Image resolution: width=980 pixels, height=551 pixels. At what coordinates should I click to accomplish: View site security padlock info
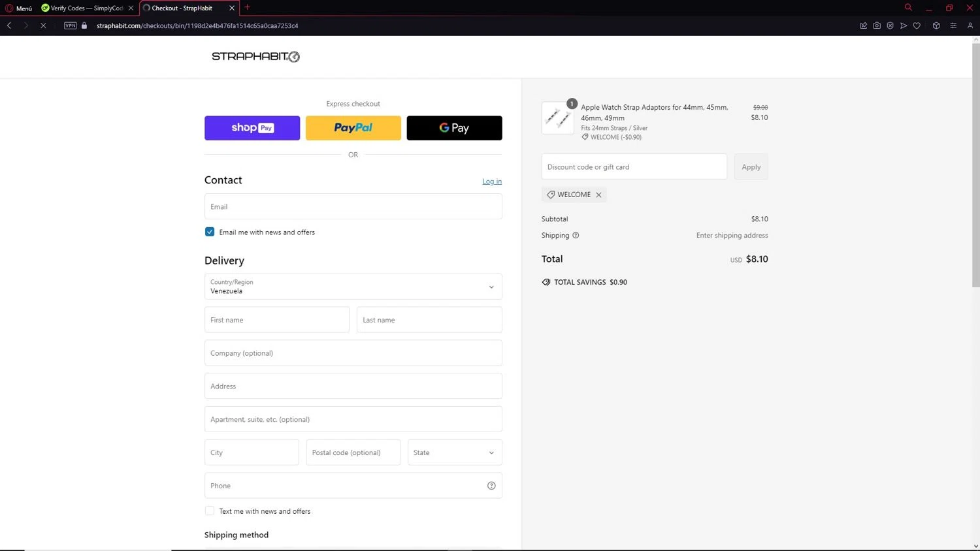(84, 25)
